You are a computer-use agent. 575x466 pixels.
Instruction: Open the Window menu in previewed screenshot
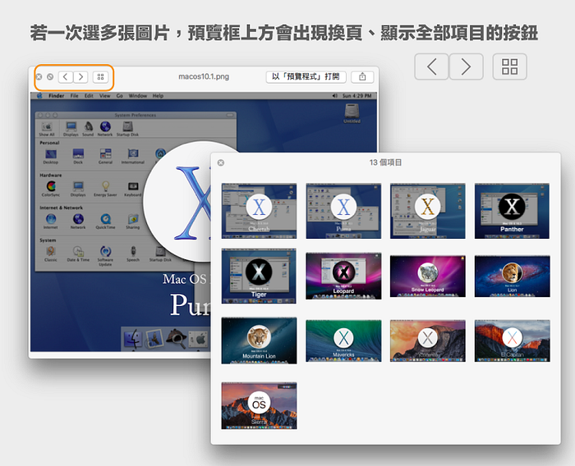[137, 96]
